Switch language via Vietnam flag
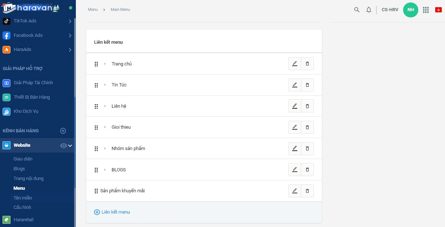 [x=438, y=10]
